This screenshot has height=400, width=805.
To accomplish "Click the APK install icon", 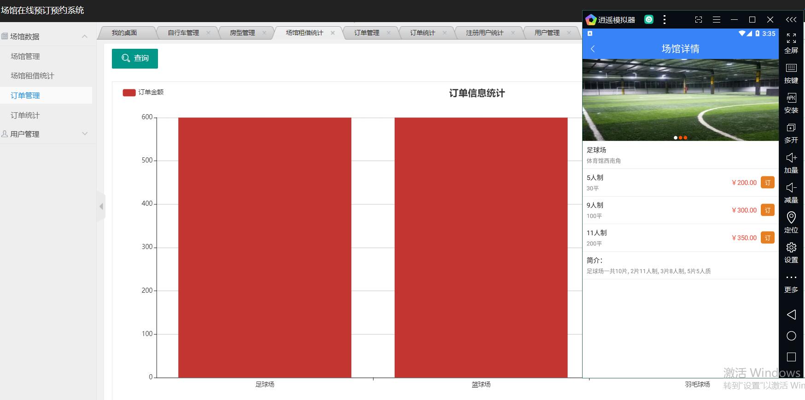I will [791, 98].
